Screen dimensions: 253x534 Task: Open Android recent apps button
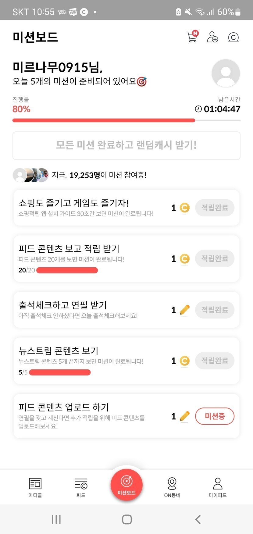[x=56, y=519]
